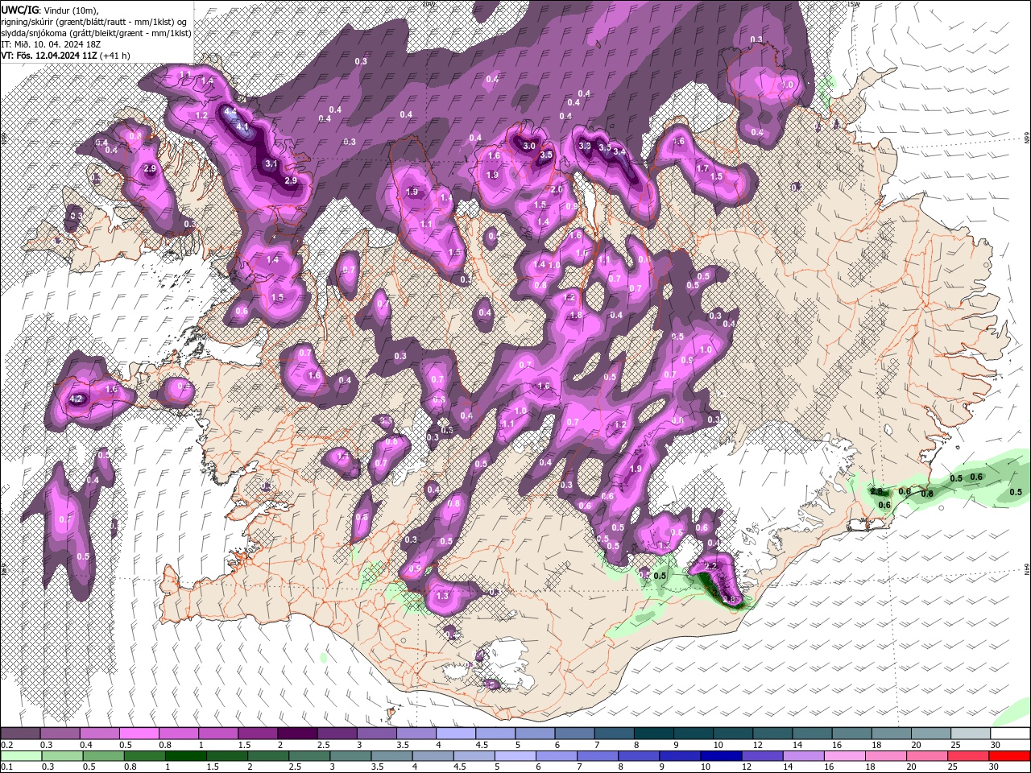Click the 4.2 snowfall value on the map

pyautogui.click(x=77, y=399)
